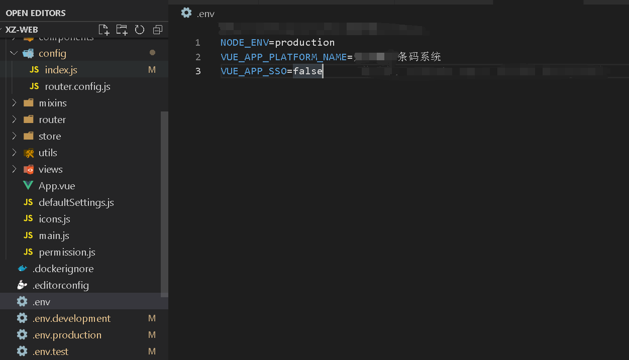The height and width of the screenshot is (360, 629).
Task: Open defaultSettings.js file
Action: click(76, 202)
